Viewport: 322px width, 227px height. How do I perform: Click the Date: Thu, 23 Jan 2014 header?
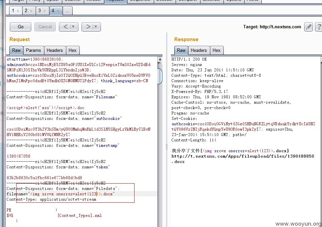[x=213, y=70]
